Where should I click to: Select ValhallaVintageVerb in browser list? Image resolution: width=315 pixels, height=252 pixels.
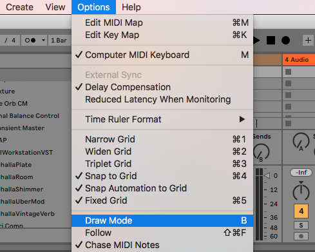point(28,214)
